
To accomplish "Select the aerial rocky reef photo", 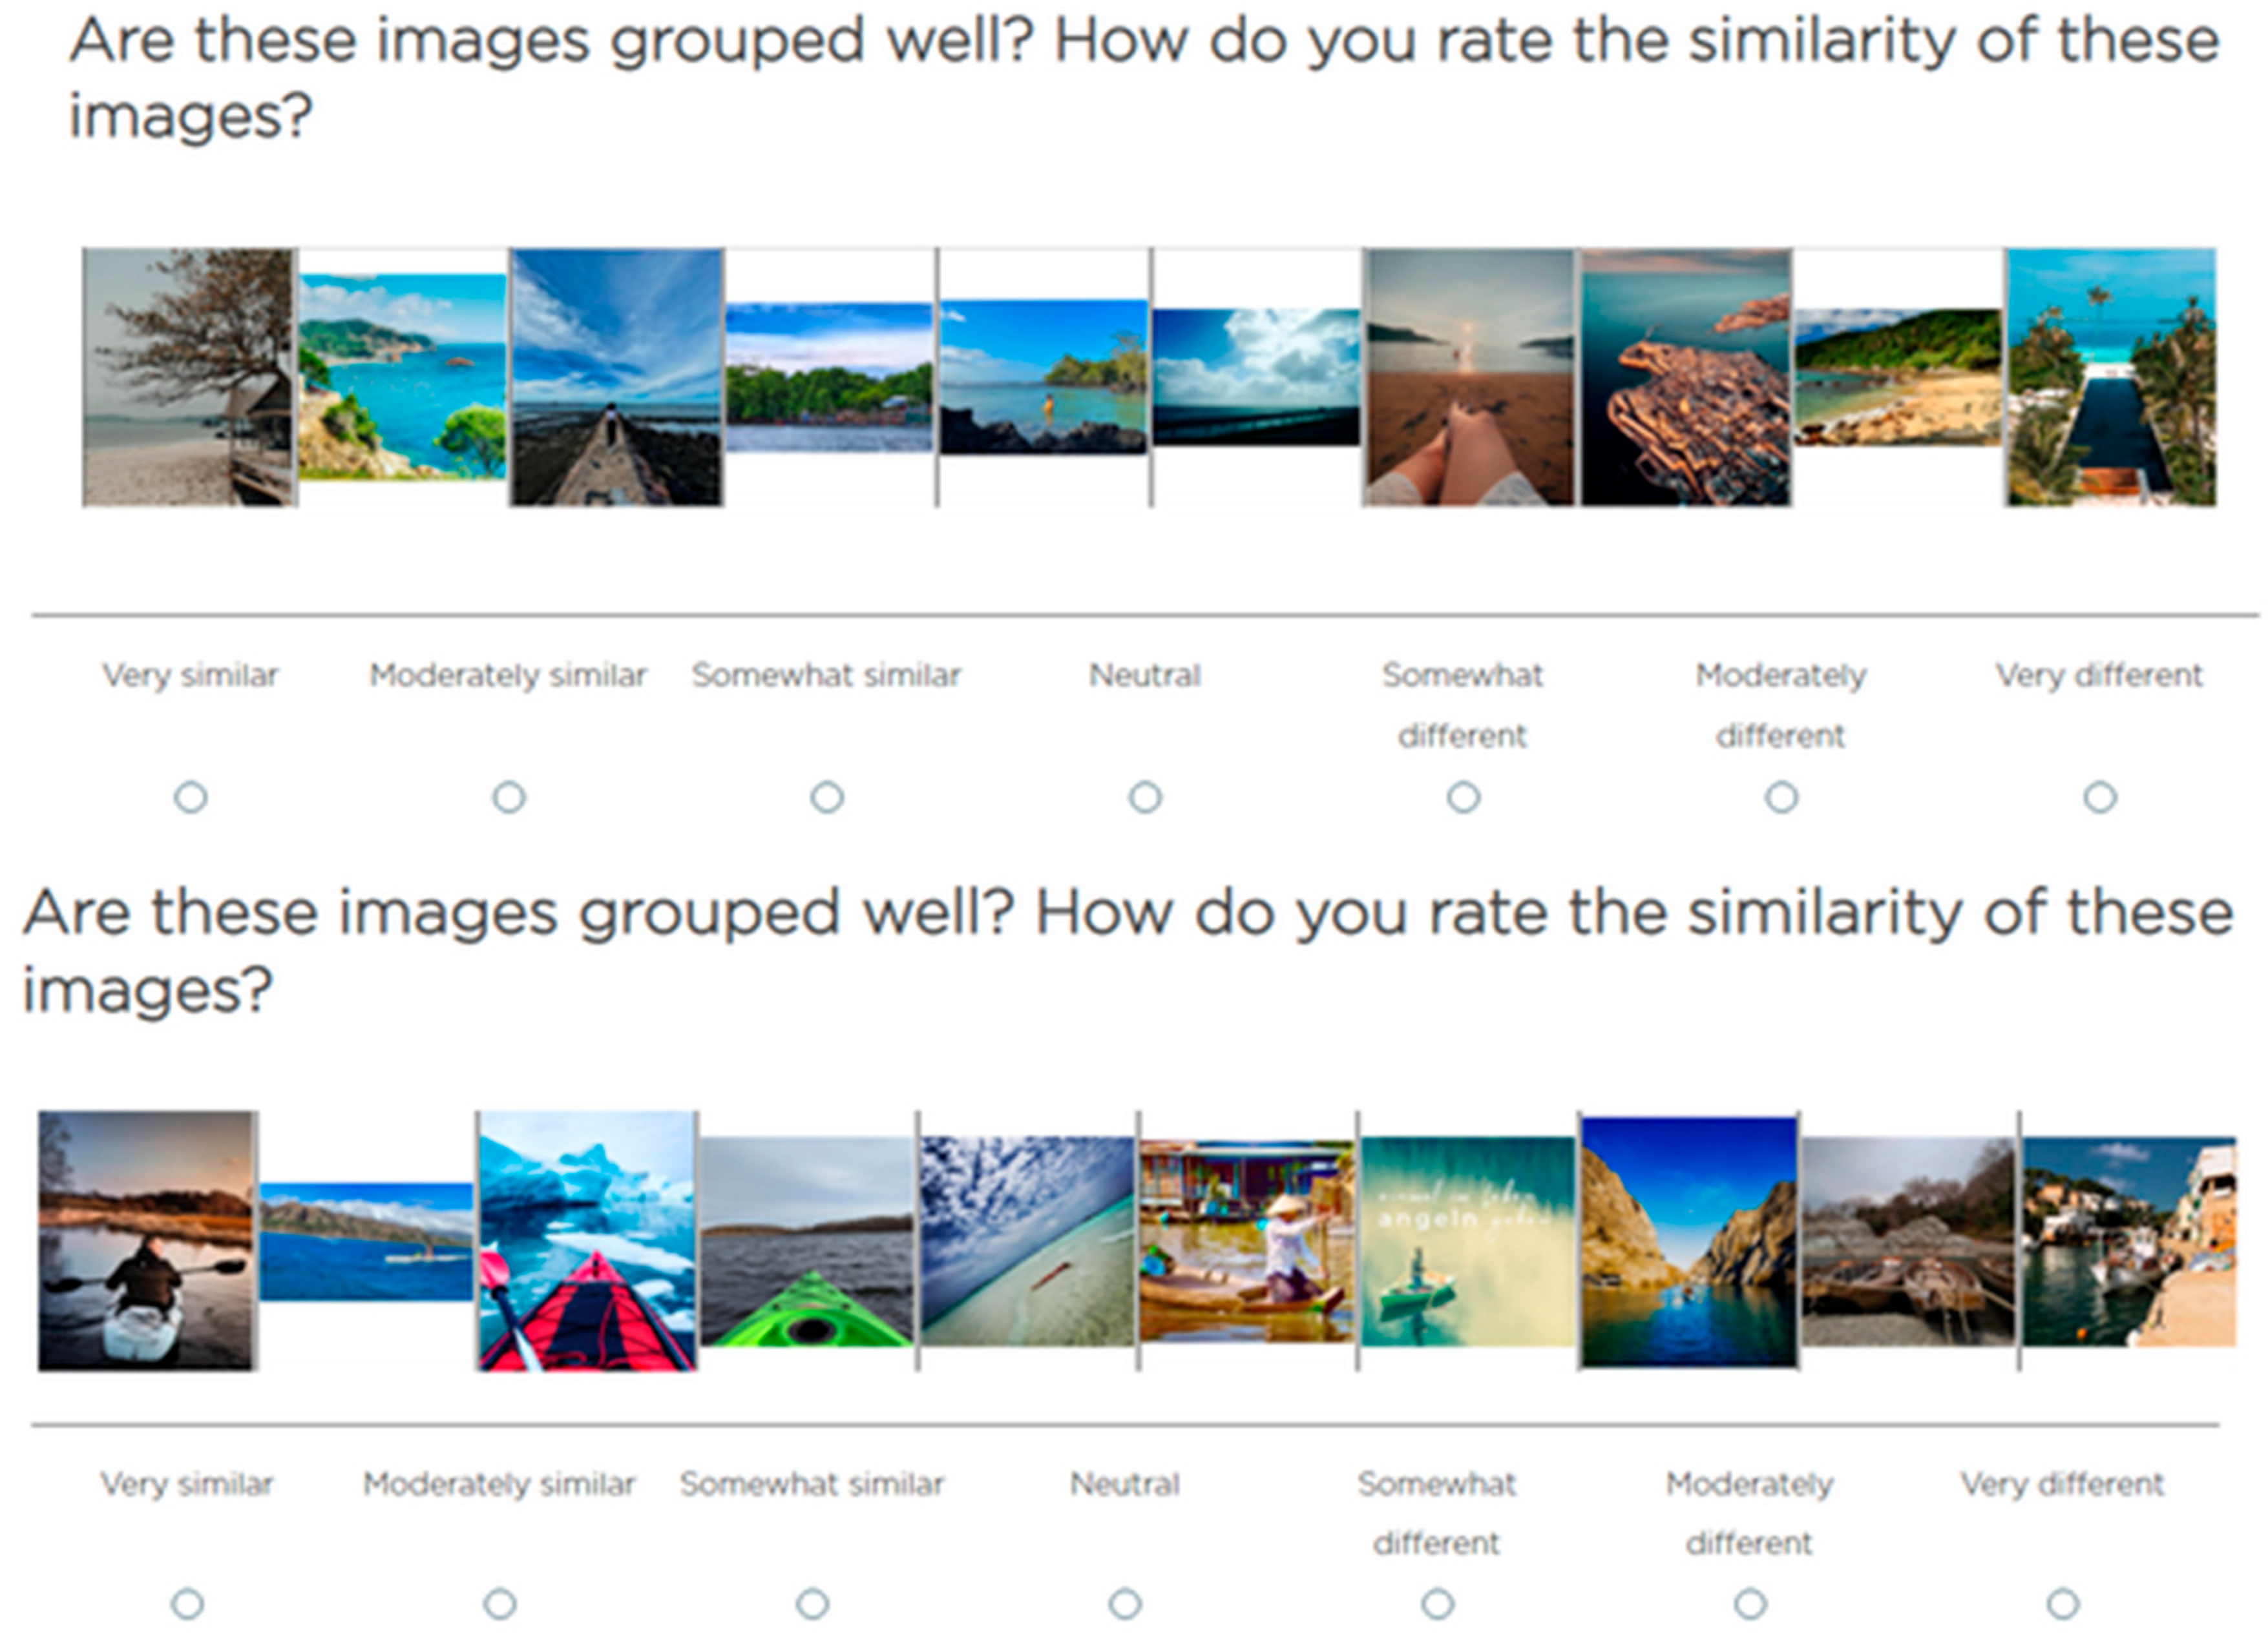I will tap(1686, 377).
